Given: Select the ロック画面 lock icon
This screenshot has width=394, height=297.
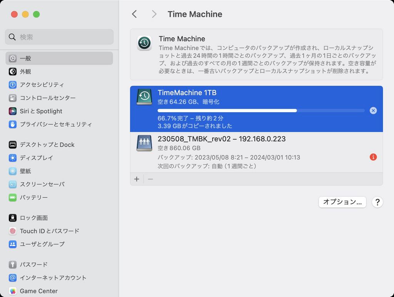Looking at the screenshot, I should [x=13, y=218].
